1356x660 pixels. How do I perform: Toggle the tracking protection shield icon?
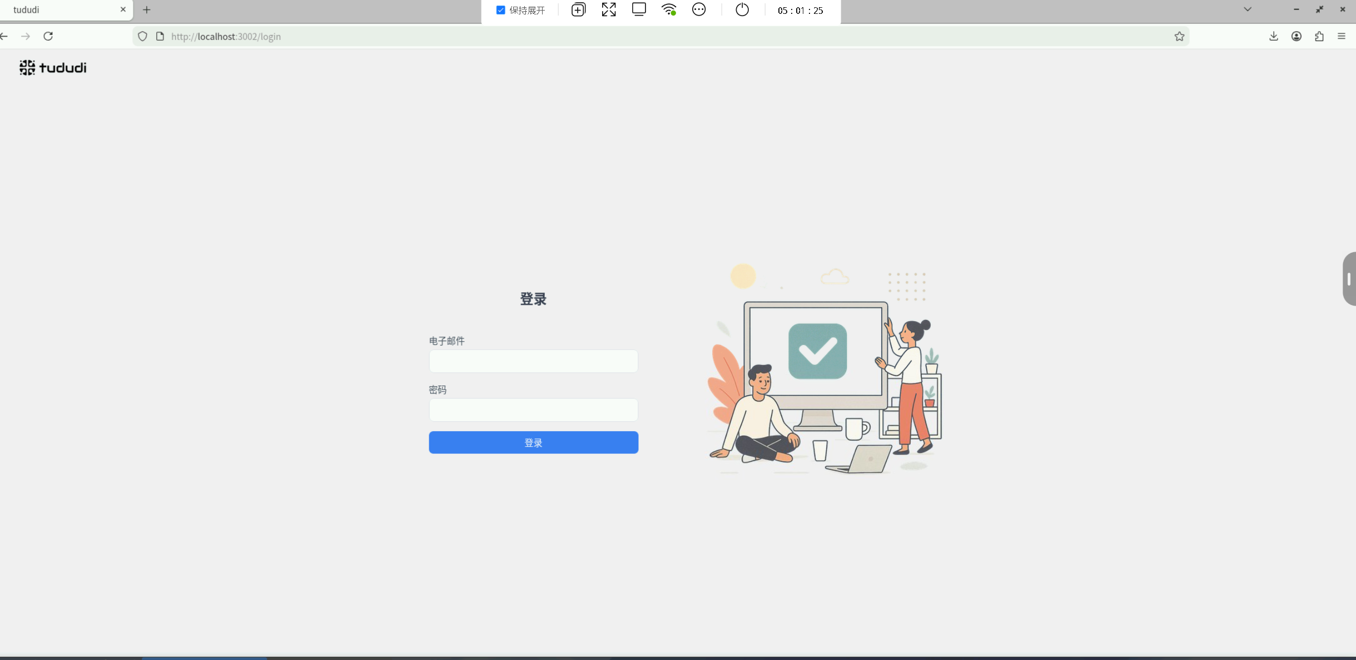143,36
